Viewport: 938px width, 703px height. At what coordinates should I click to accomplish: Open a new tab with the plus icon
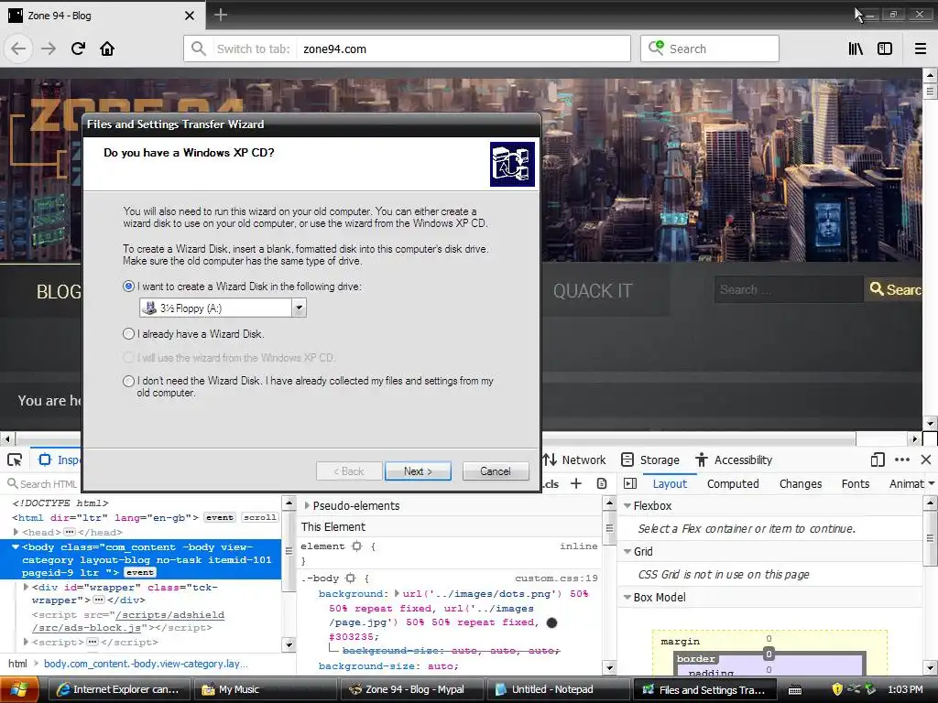point(221,15)
